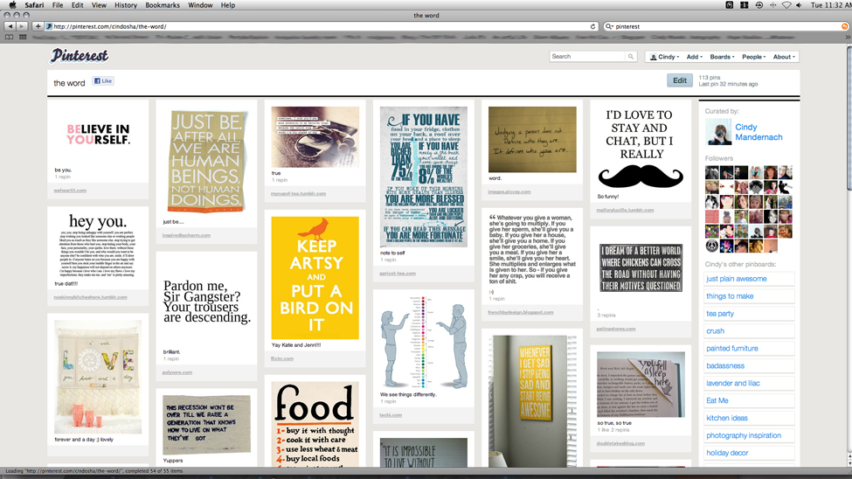Click the Time Machine menu bar icon
The height and width of the screenshot is (479, 852).
[758, 5]
